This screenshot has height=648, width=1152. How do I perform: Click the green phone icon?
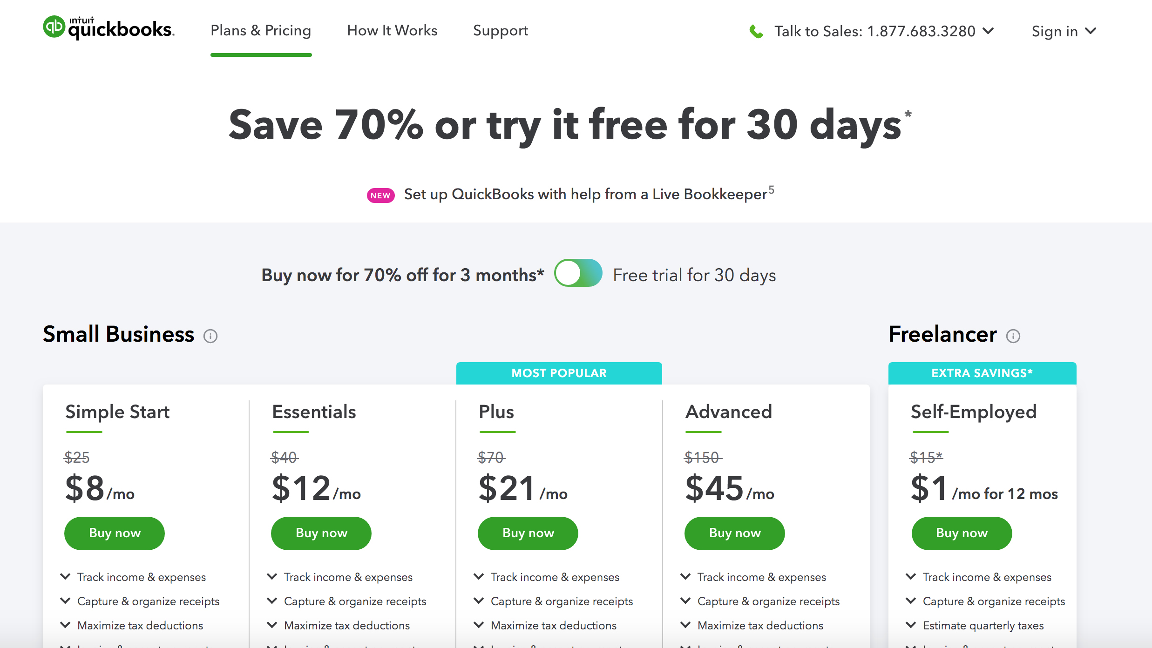[756, 32]
